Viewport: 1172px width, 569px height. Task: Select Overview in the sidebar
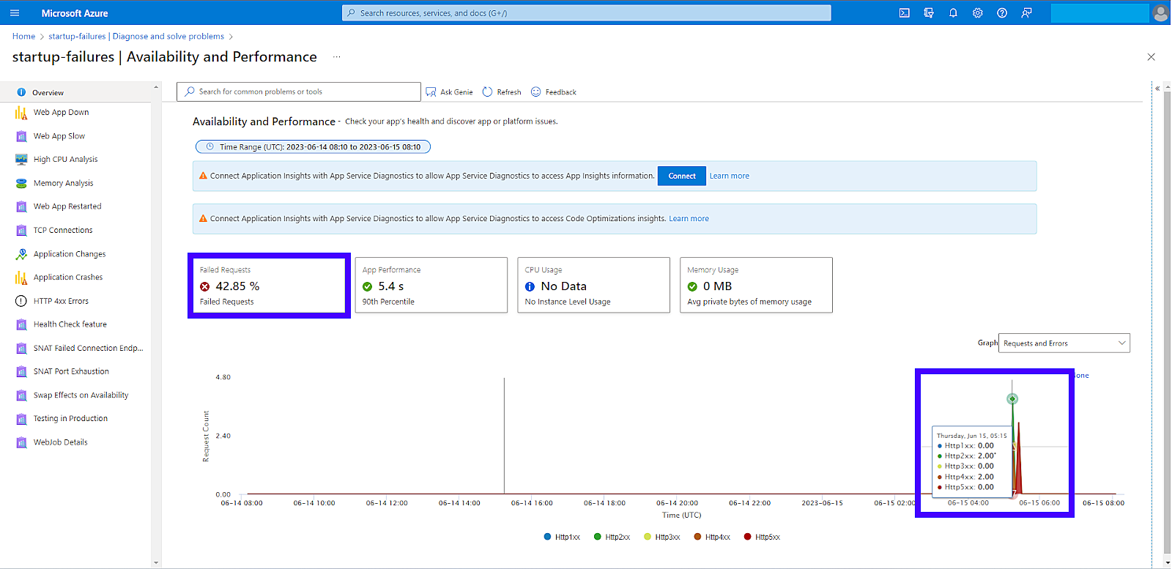75,93
